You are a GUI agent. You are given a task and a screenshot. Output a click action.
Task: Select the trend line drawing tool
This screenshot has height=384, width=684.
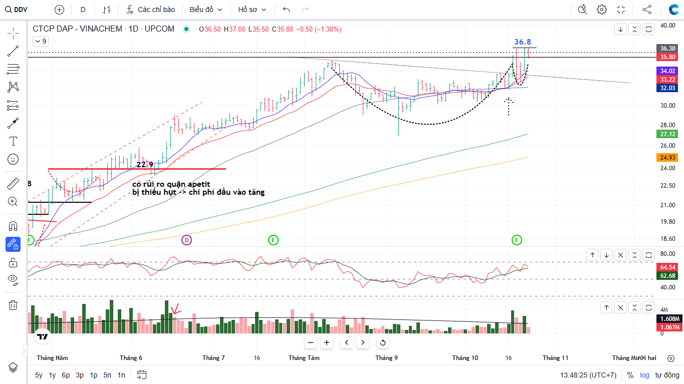(x=13, y=51)
